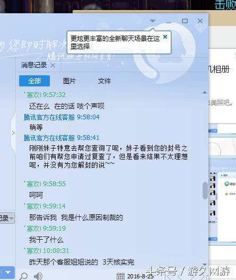Open the calendar date picker icon

coord(120,276)
